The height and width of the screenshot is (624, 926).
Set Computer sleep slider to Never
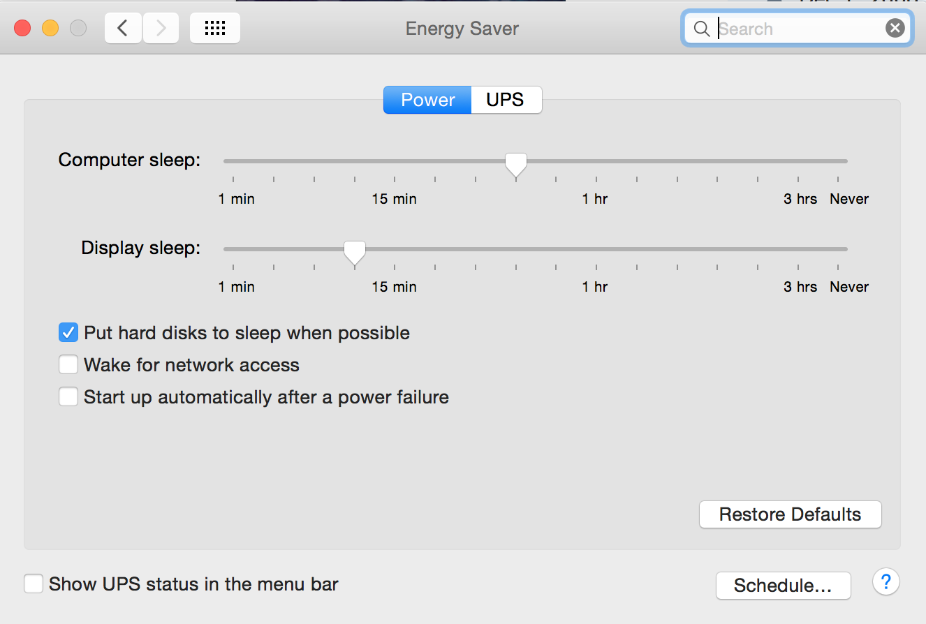click(x=838, y=161)
